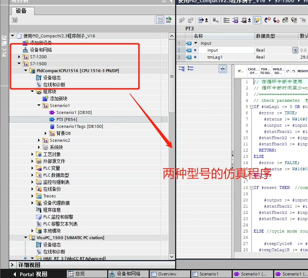Insert CASE... OF... instruction from favorites

click(253, 71)
